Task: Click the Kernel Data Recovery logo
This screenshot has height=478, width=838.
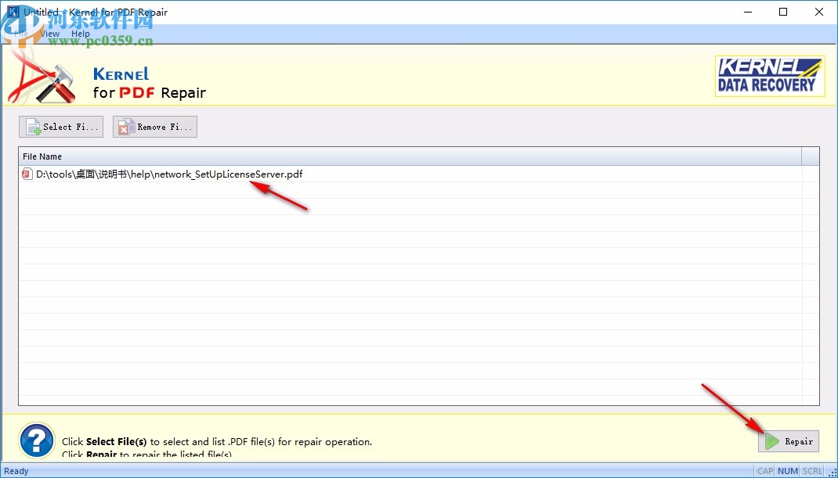Action: coord(770,76)
